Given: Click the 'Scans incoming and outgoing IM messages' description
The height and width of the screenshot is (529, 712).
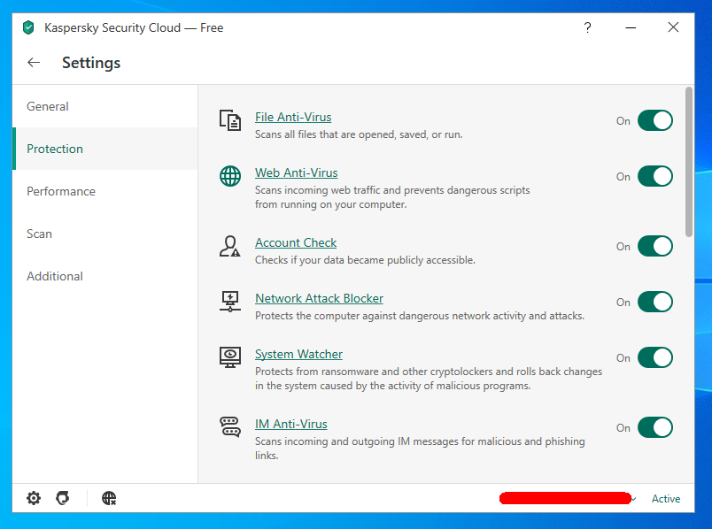Looking at the screenshot, I should click(420, 448).
